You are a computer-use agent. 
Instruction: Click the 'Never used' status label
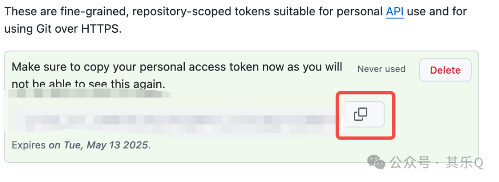tap(381, 69)
